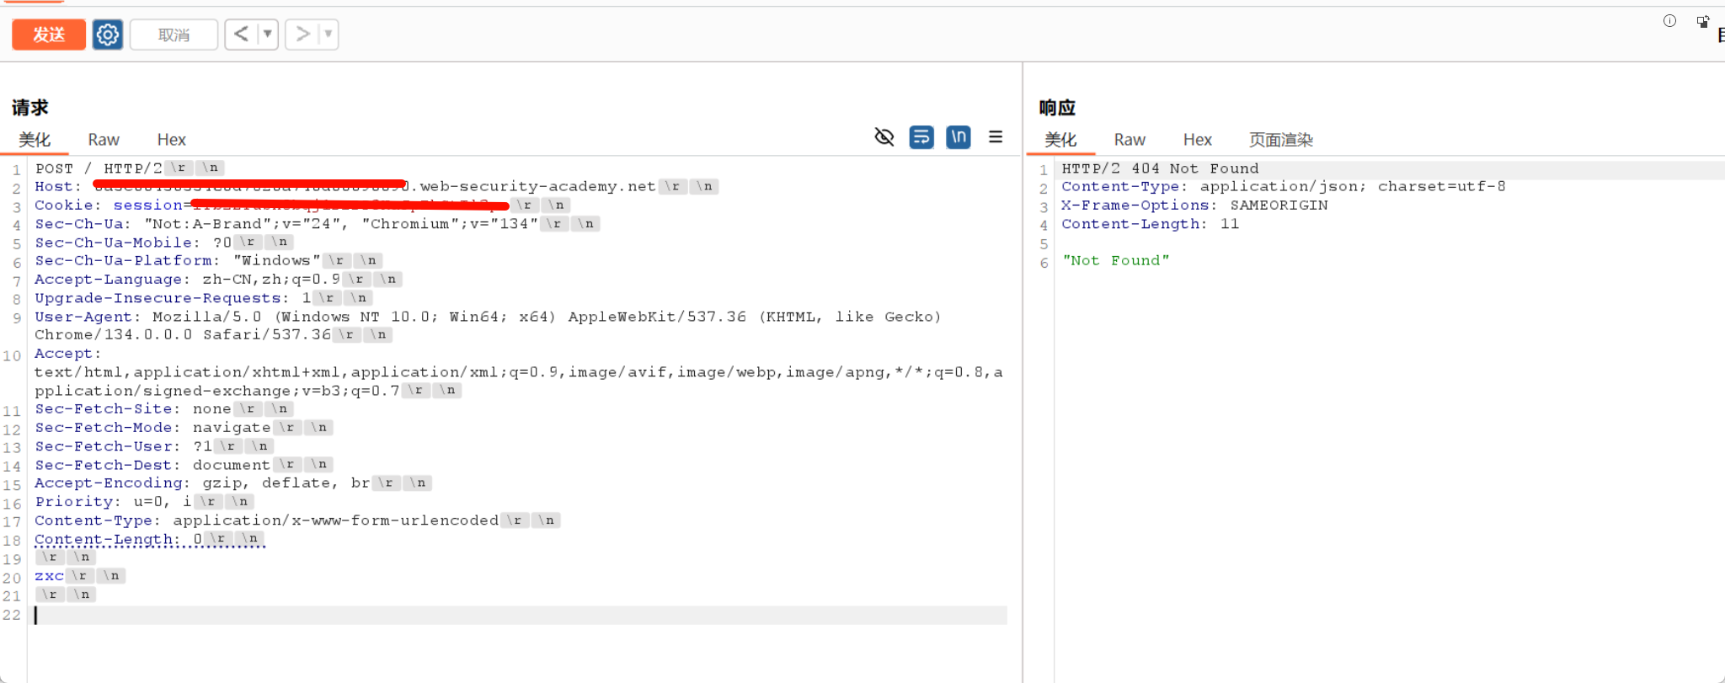Place the cursor on empty request line 22
1725x683 pixels.
coord(521,615)
